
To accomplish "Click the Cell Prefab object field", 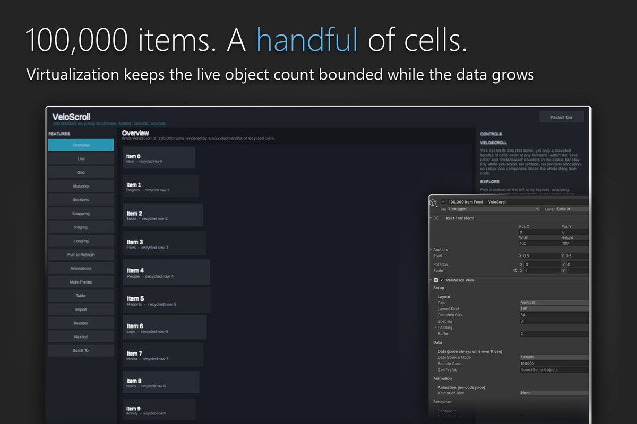I will [554, 370].
